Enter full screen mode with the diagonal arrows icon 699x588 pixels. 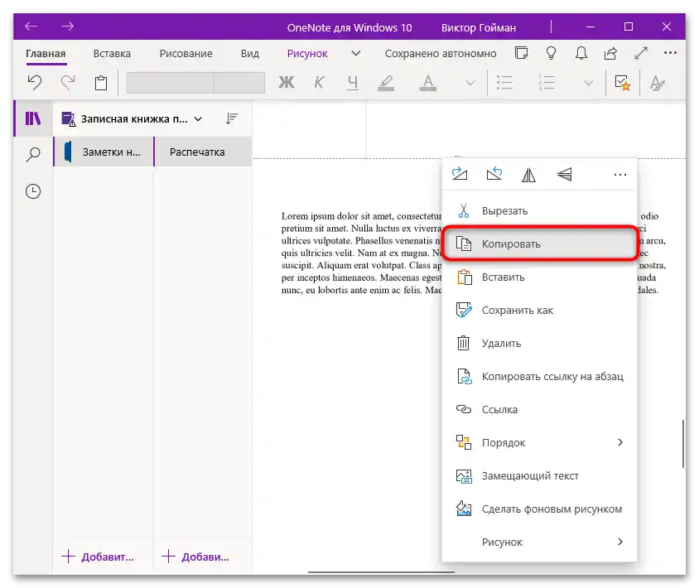coord(640,53)
